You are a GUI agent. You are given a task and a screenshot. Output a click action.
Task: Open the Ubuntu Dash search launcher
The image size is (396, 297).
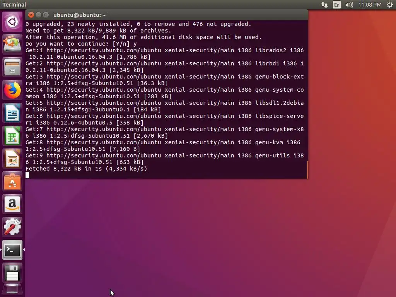12,22
